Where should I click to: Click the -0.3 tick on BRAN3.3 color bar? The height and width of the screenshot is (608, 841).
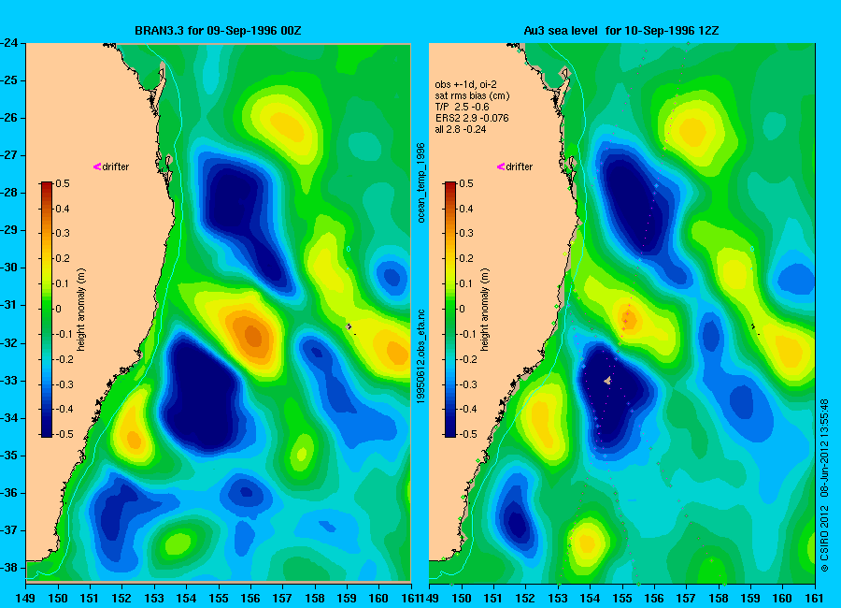pyautogui.click(x=64, y=384)
